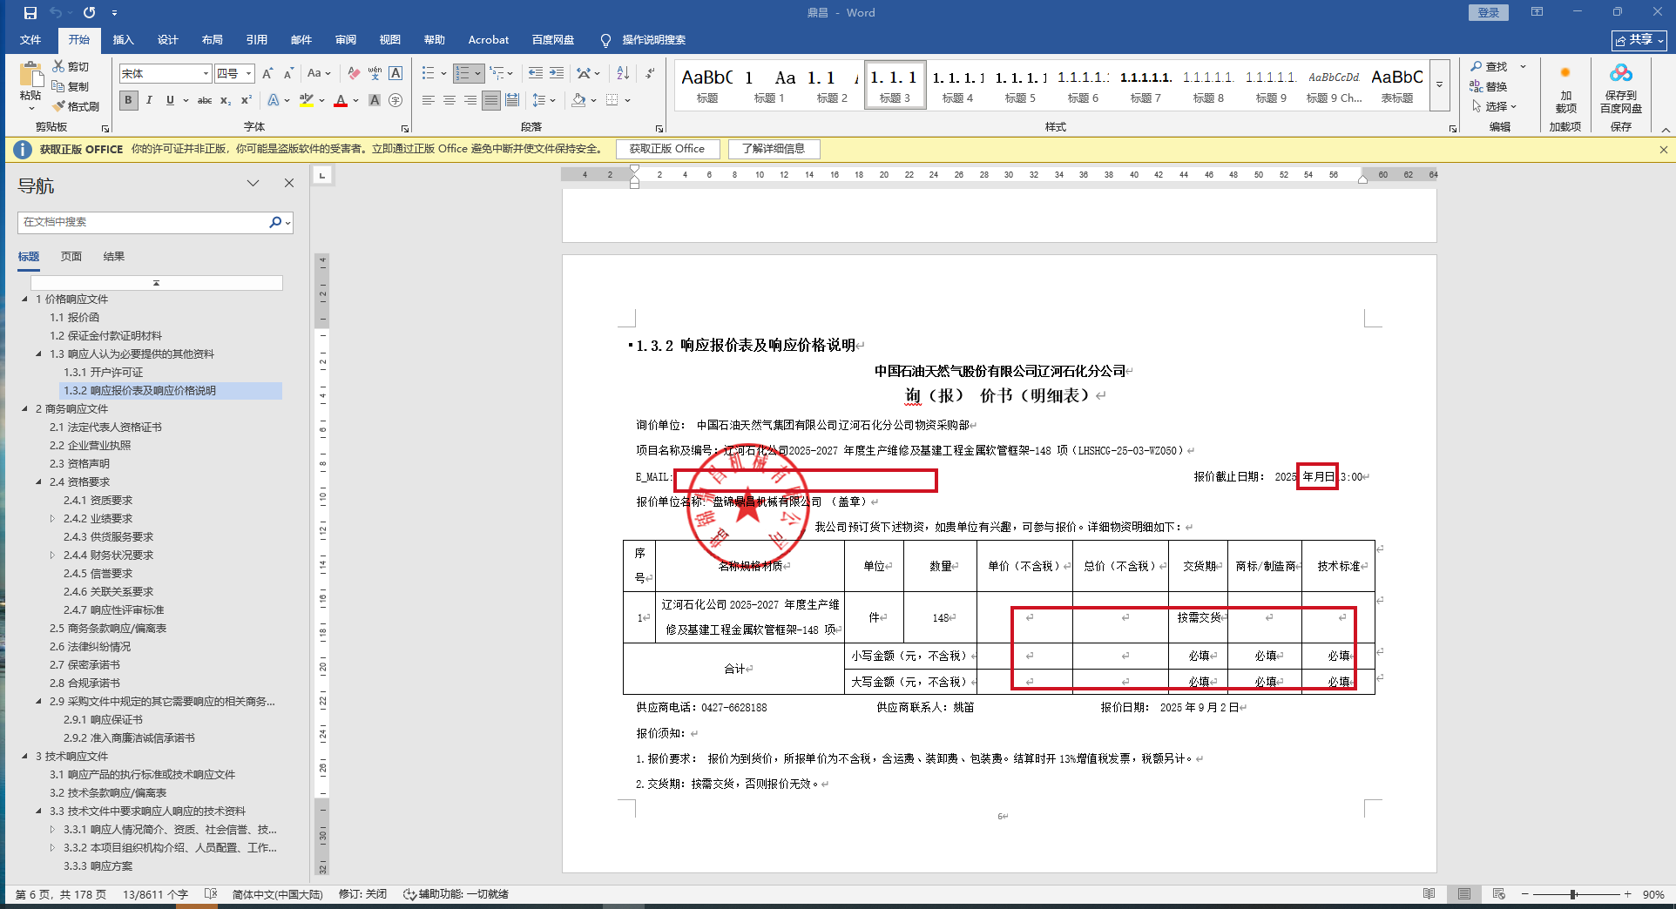
Task: Click Save to Baidu Netdisk icon
Action: pyautogui.click(x=1620, y=88)
